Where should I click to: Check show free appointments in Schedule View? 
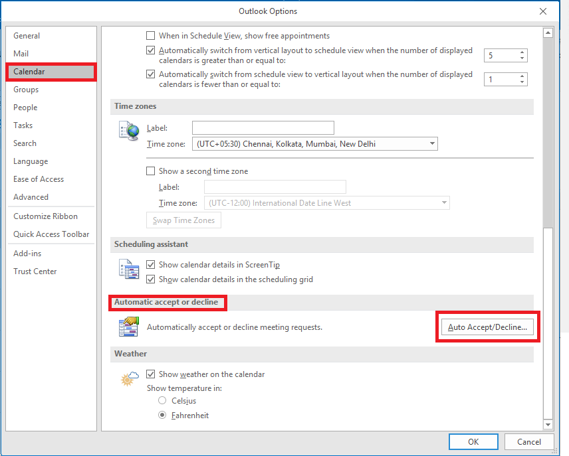(x=151, y=36)
